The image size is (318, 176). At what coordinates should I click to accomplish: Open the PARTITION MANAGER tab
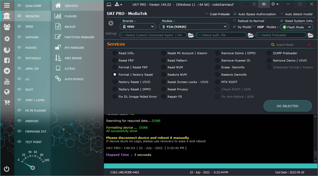point(77,37)
